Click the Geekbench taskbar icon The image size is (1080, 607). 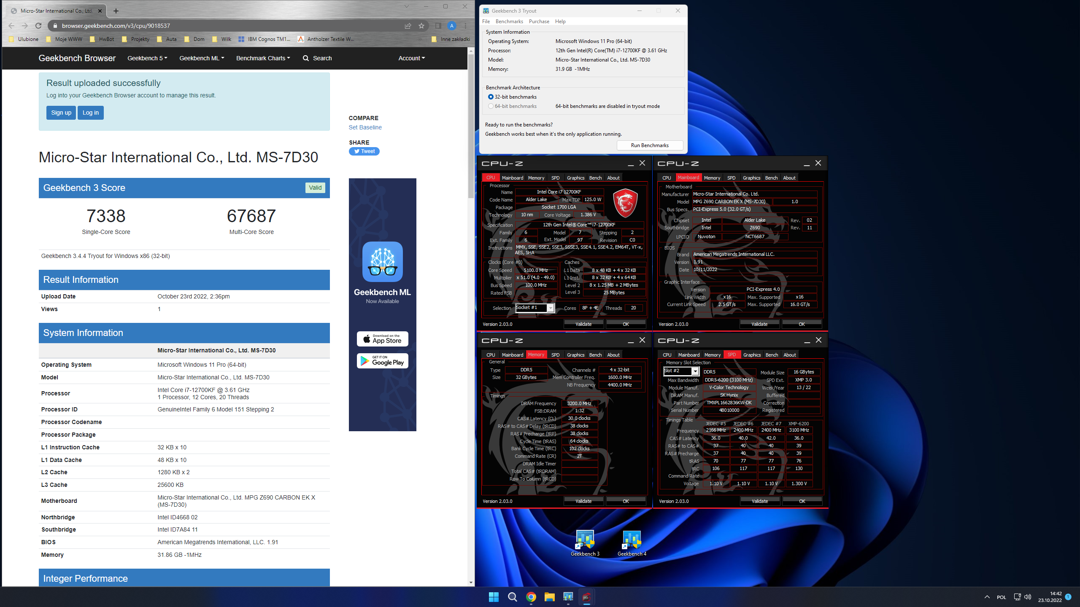coord(568,597)
